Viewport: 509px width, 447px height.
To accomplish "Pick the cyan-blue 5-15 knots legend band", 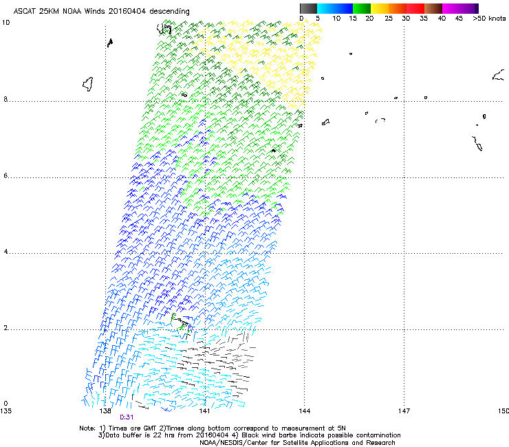I will (x=335, y=8).
